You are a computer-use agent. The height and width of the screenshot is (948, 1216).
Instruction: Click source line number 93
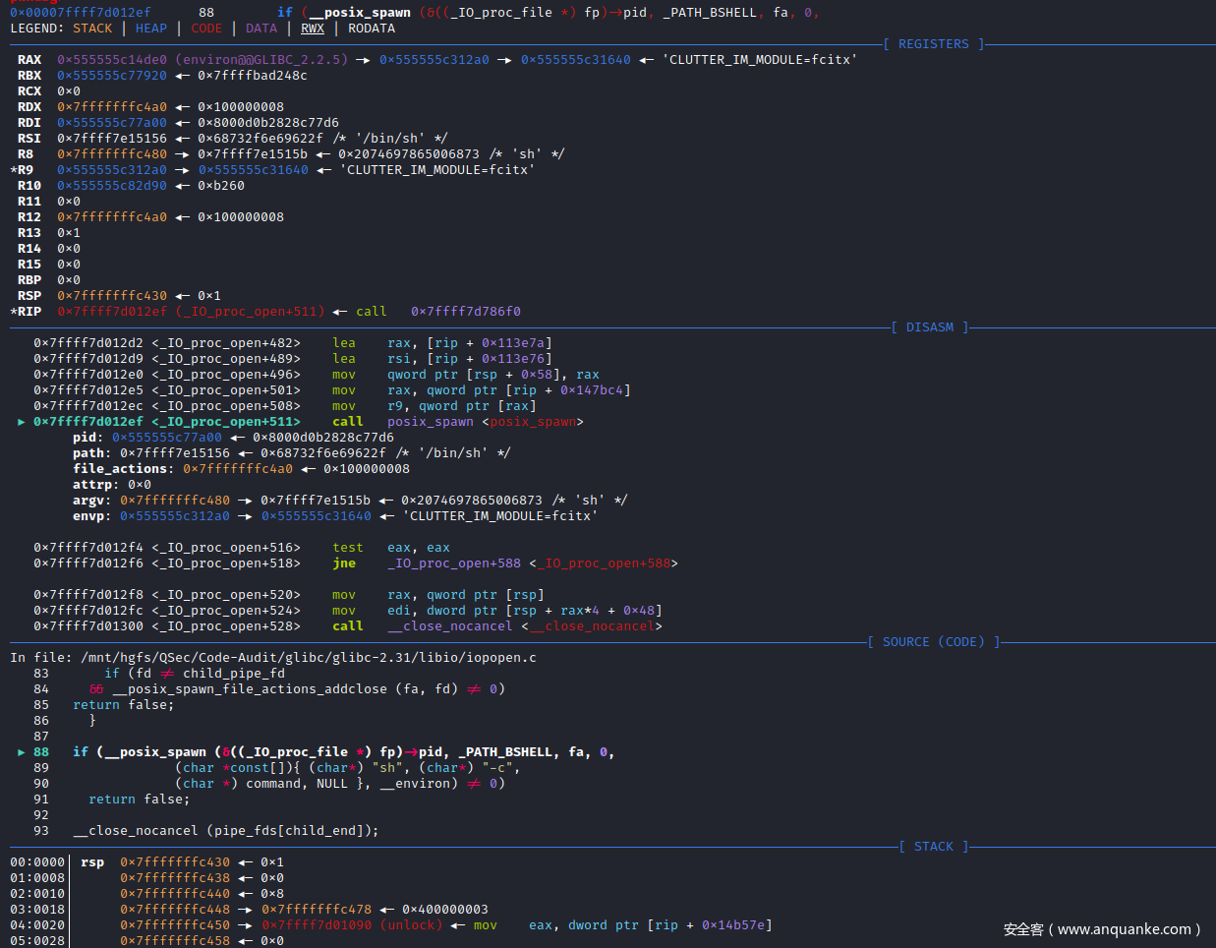[41, 831]
